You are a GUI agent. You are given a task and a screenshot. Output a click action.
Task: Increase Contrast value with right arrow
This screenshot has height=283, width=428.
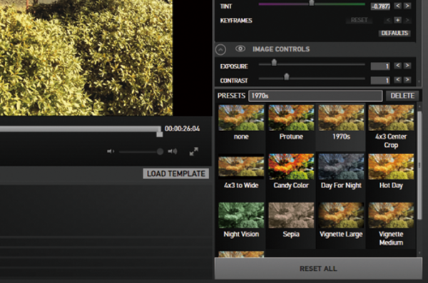[407, 80]
